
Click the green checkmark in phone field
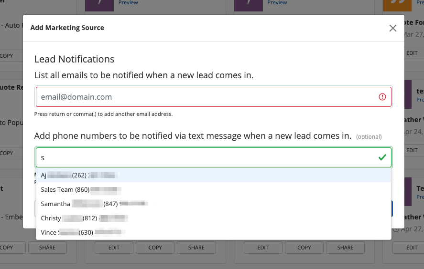pos(382,157)
